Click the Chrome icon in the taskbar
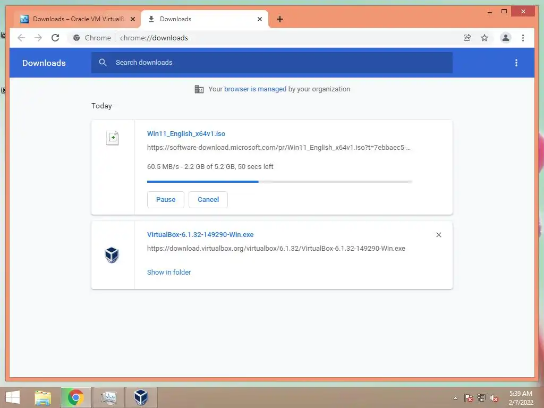This screenshot has height=408, width=544. (75, 397)
